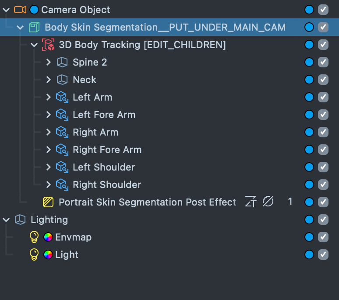Click the green cube icon for Body Skin Segmentation
Image resolution: width=339 pixels, height=300 pixels.
pos(34,27)
